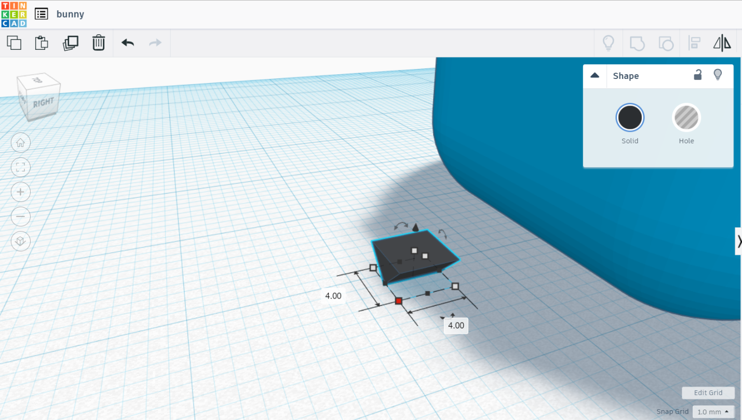Click the curved rotation arrow right of the shape
The width and height of the screenshot is (742, 420).
coord(442,234)
